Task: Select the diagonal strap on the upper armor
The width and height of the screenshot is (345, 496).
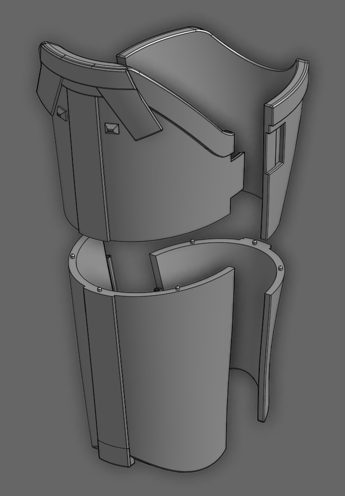Action: [x=130, y=113]
